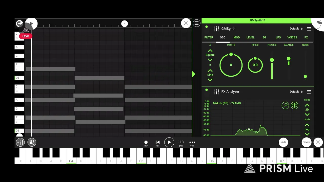
Task: Select next oscillator B waveform below Sine
Action: pyautogui.click(x=210, y=80)
